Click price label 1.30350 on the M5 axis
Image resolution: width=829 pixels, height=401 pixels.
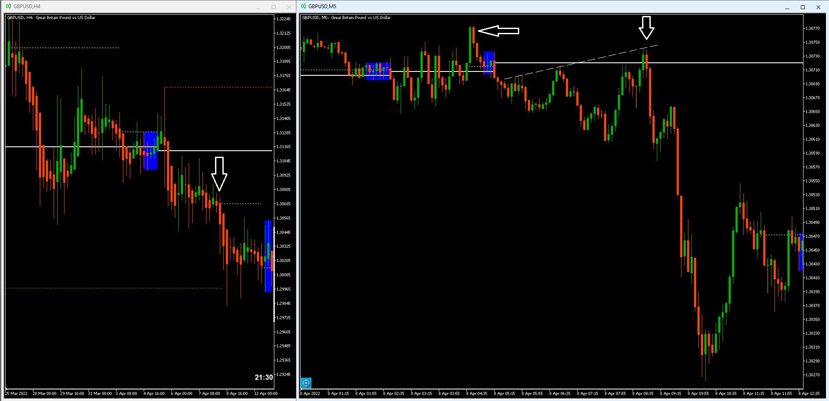(813, 320)
